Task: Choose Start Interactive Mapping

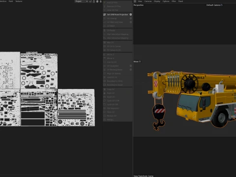Action: click(118, 34)
